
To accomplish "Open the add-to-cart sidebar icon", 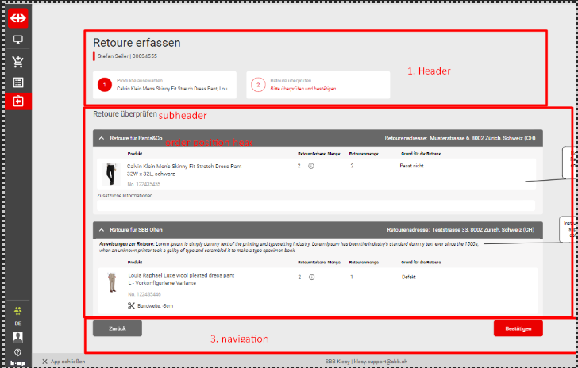I will coord(17,61).
